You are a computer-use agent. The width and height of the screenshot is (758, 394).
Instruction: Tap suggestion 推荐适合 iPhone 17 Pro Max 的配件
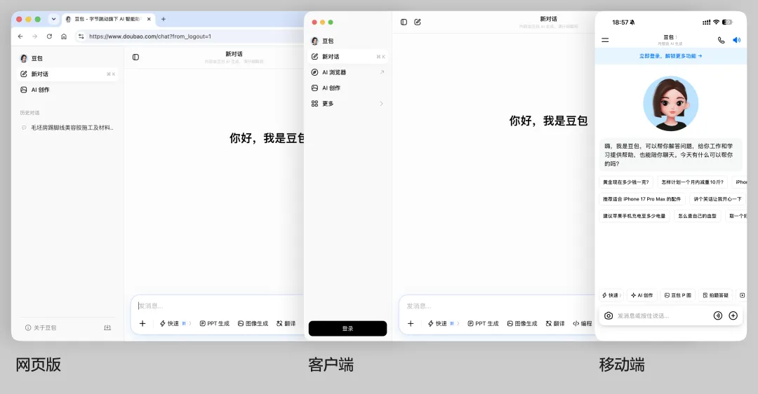coord(641,199)
